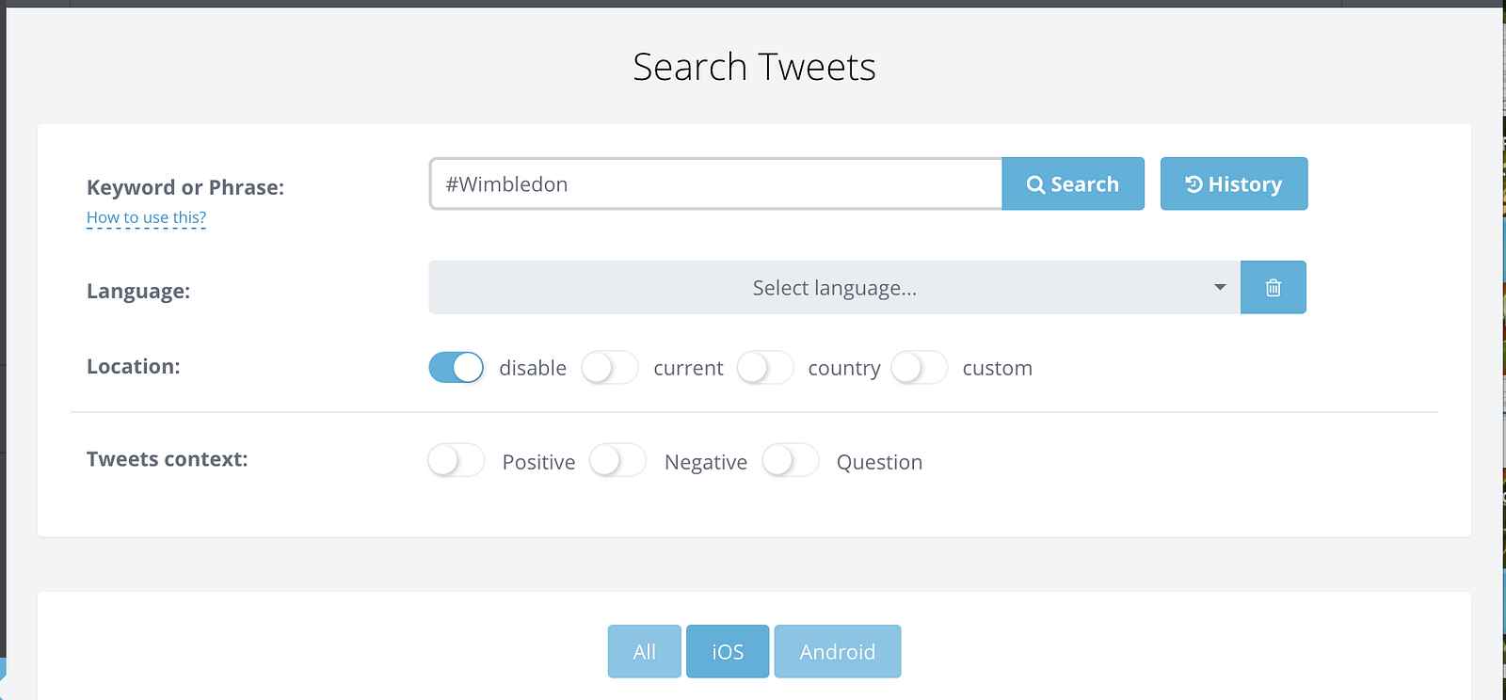
Task: Enable the country location toggle
Action: pos(765,368)
